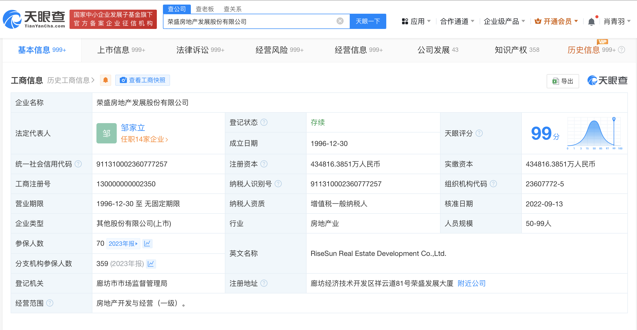Click the Excel export icon on 导出

click(556, 81)
